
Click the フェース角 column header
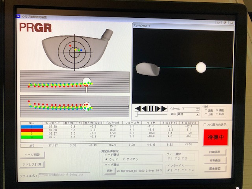132,123
